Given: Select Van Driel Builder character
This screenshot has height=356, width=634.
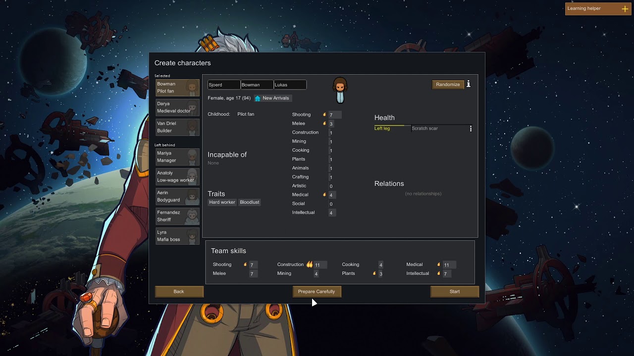Looking at the screenshot, I should pos(177,127).
